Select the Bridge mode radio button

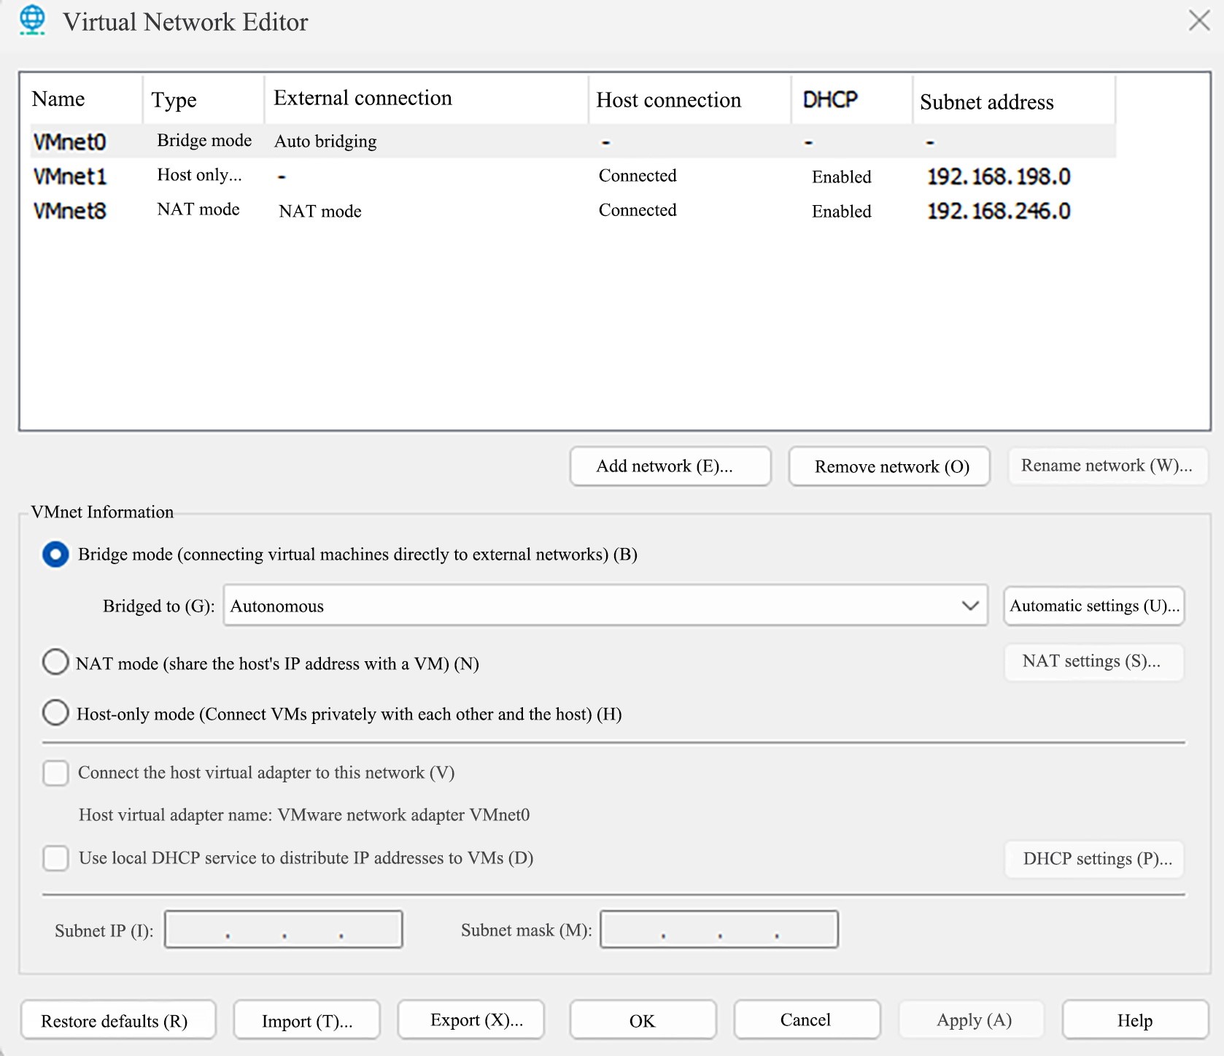[x=55, y=555]
